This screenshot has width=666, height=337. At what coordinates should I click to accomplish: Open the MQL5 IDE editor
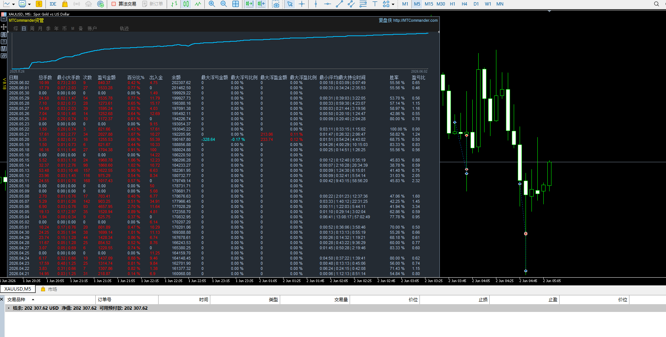53,4
